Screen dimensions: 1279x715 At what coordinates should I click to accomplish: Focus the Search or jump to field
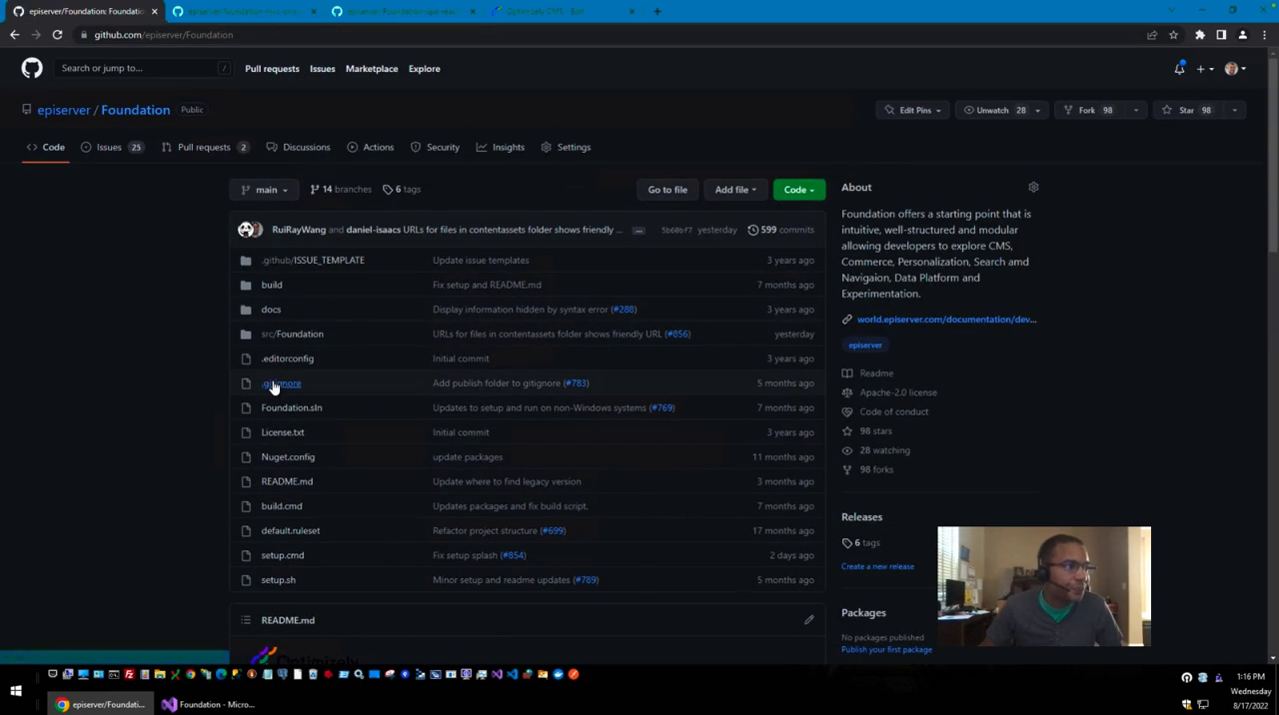(146, 69)
